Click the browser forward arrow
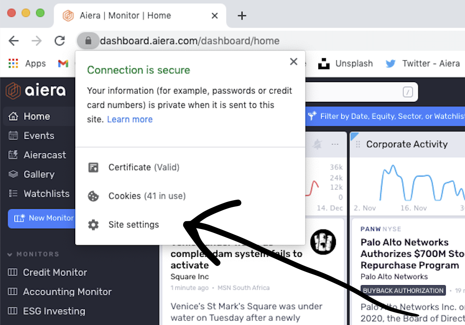The height and width of the screenshot is (325, 465). click(37, 41)
